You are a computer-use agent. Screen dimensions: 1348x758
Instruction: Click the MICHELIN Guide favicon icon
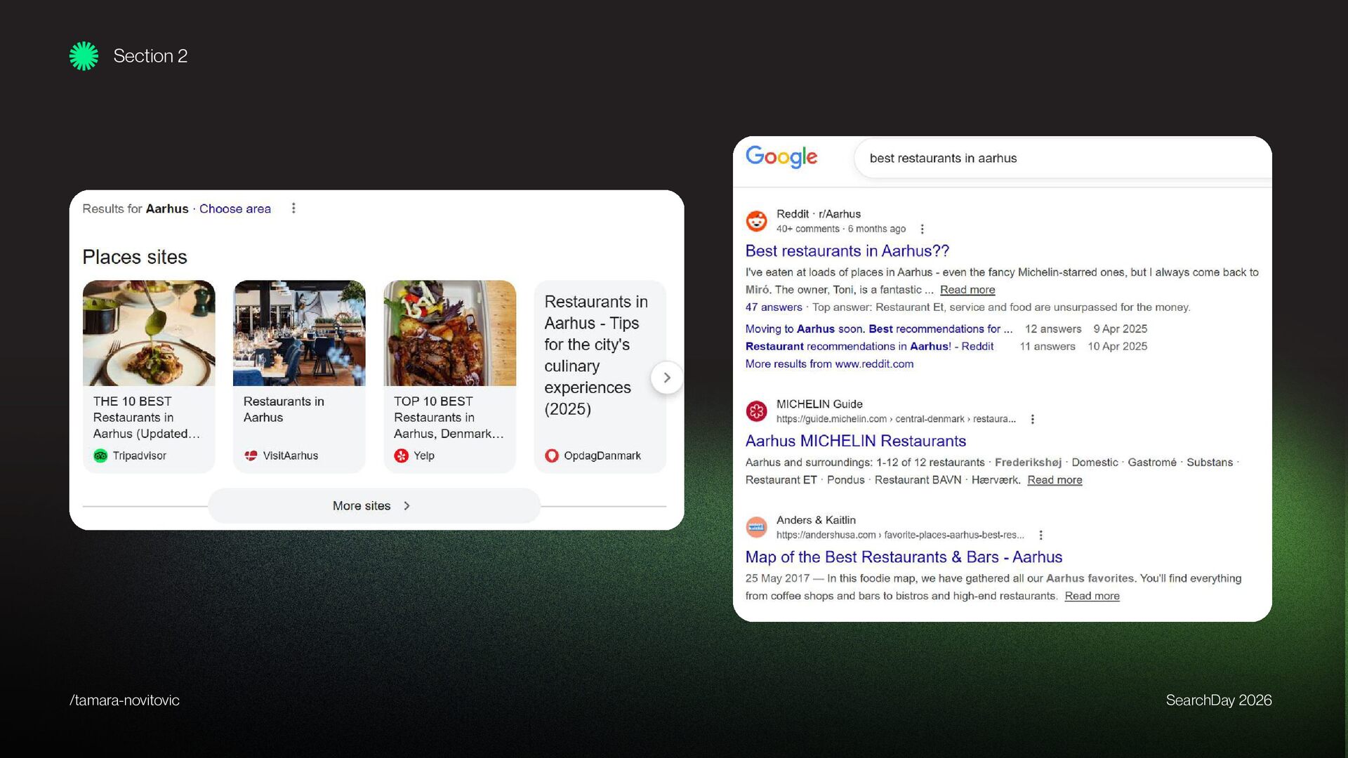(x=756, y=411)
